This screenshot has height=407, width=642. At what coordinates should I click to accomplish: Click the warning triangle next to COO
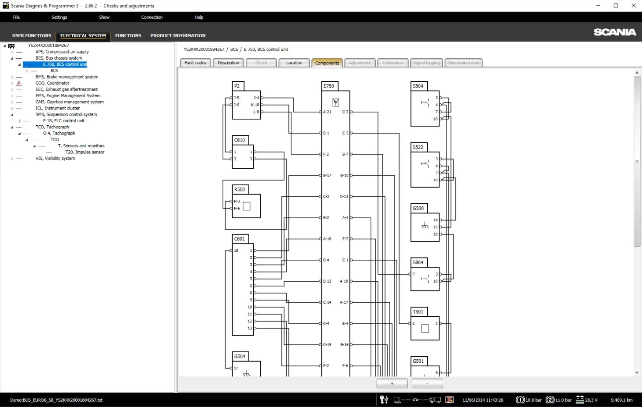tap(19, 83)
